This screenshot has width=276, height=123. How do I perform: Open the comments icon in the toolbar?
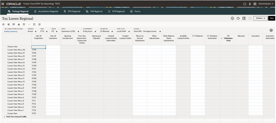point(14,24)
